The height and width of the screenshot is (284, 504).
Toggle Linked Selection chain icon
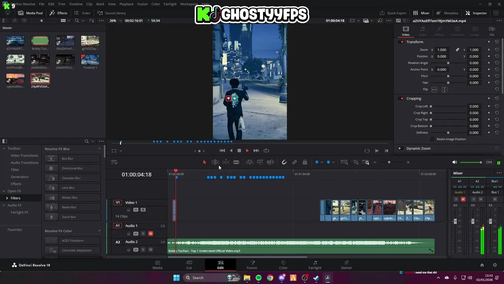[295, 162]
